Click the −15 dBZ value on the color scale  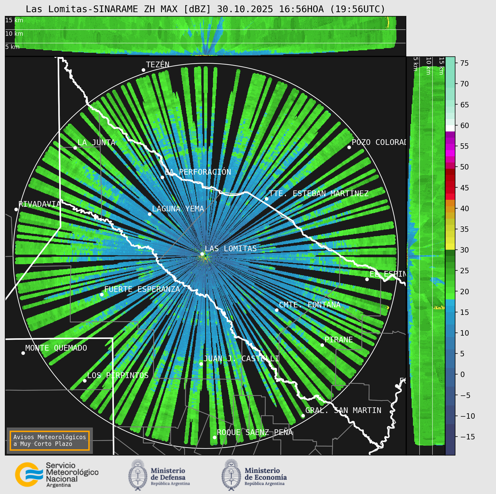click(x=468, y=437)
